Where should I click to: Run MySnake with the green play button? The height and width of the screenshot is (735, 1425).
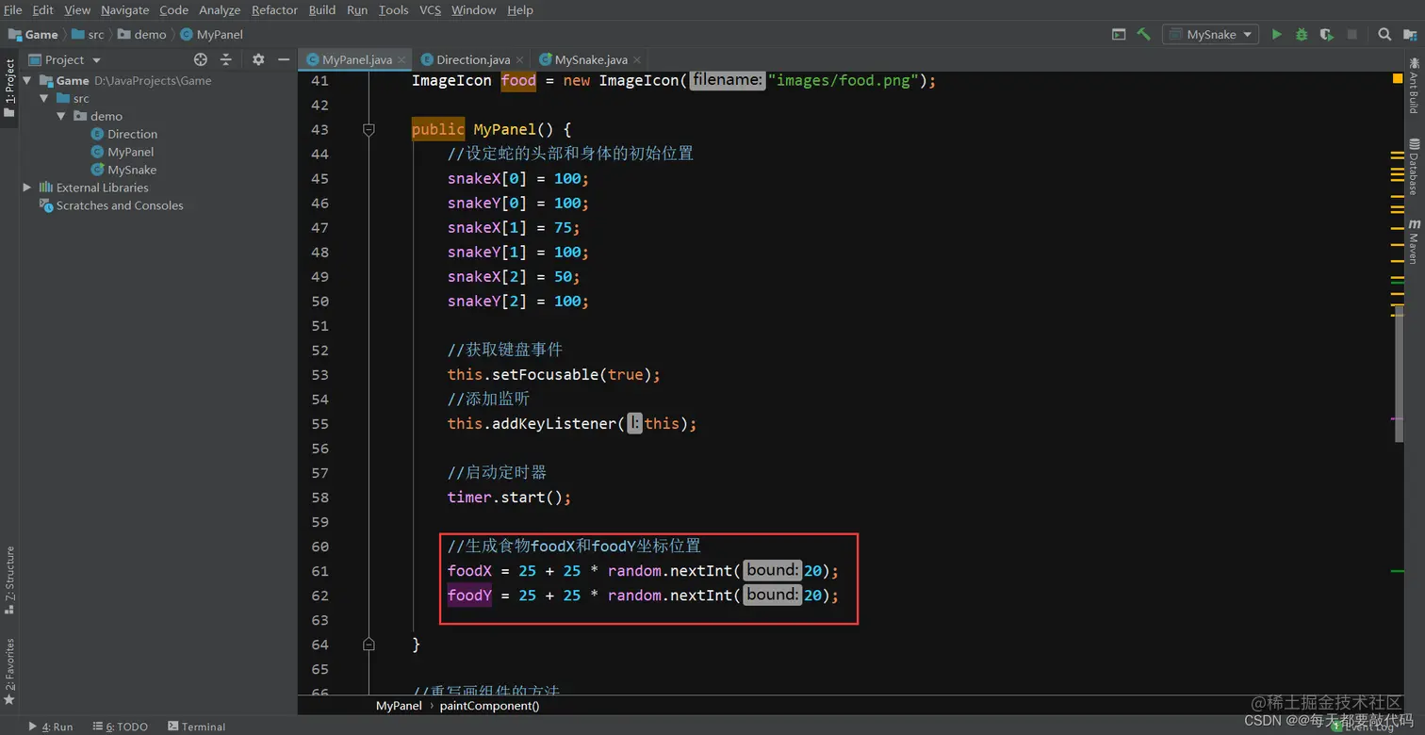pyautogui.click(x=1277, y=34)
